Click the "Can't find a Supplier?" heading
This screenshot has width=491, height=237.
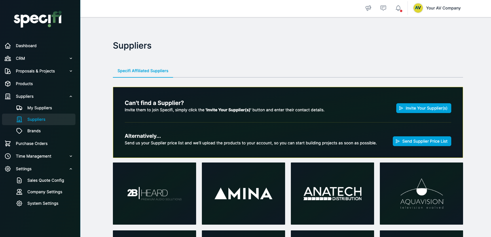click(x=154, y=103)
